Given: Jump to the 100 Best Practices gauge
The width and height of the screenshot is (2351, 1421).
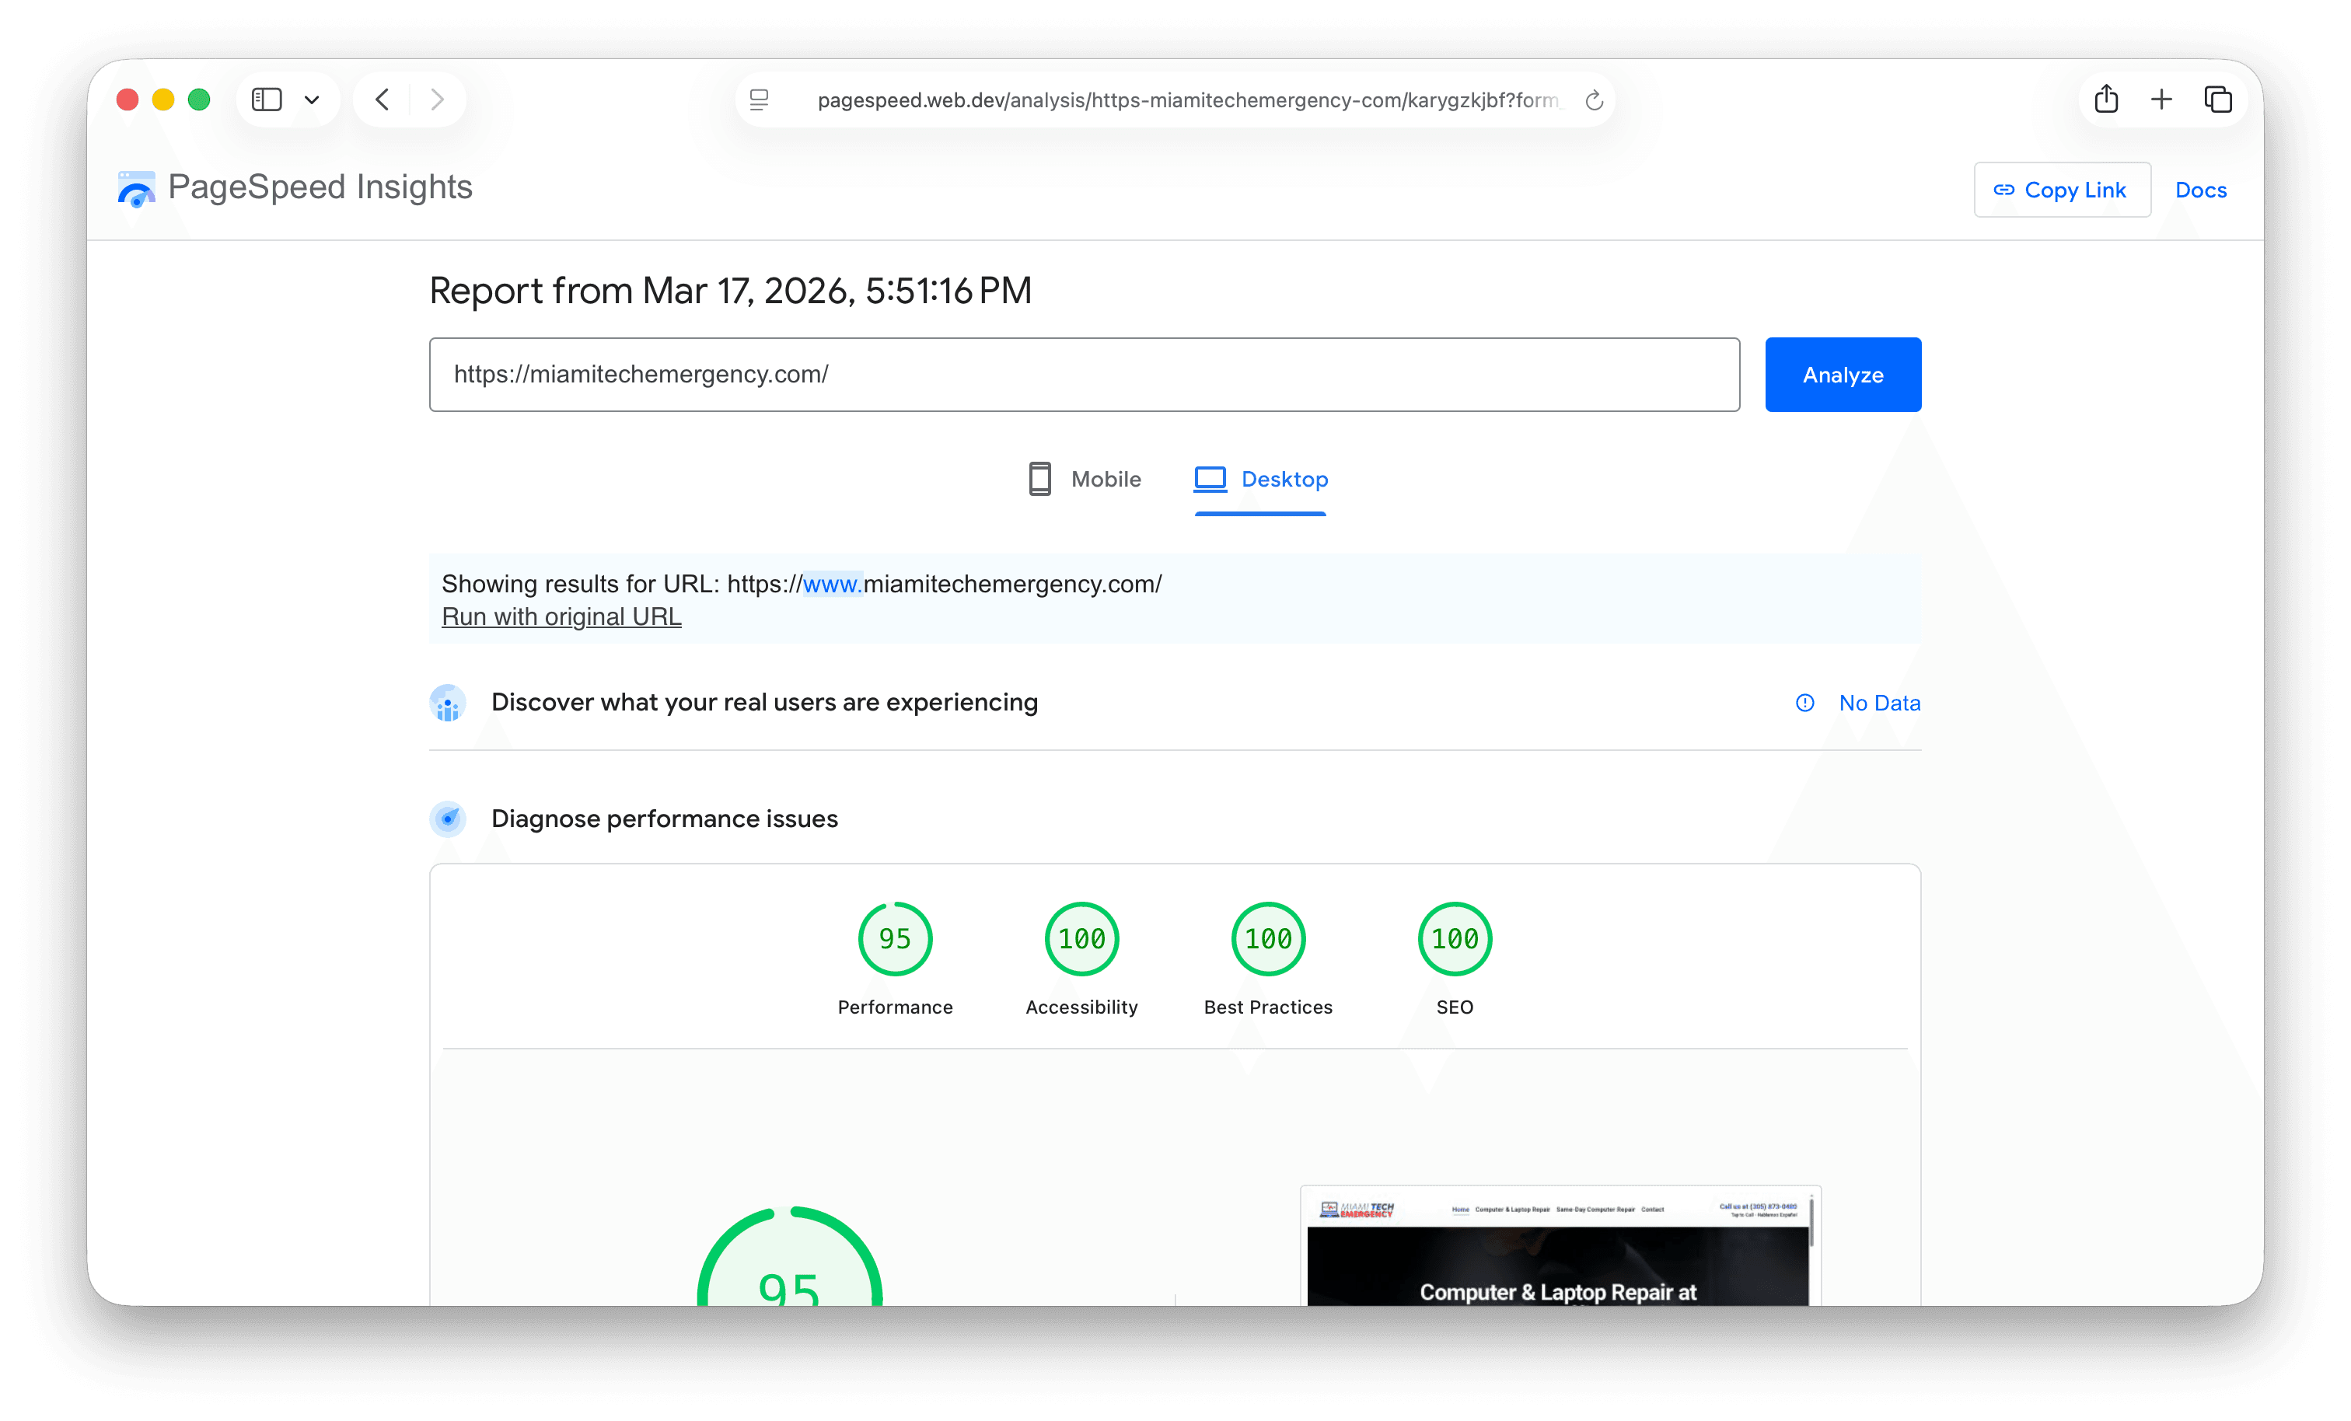Looking at the screenshot, I should tap(1268, 939).
